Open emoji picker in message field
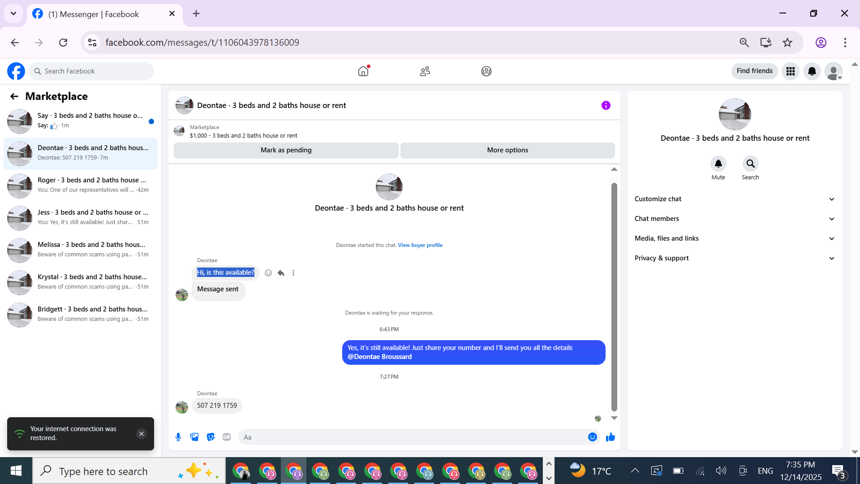This screenshot has height=484, width=860. point(592,437)
